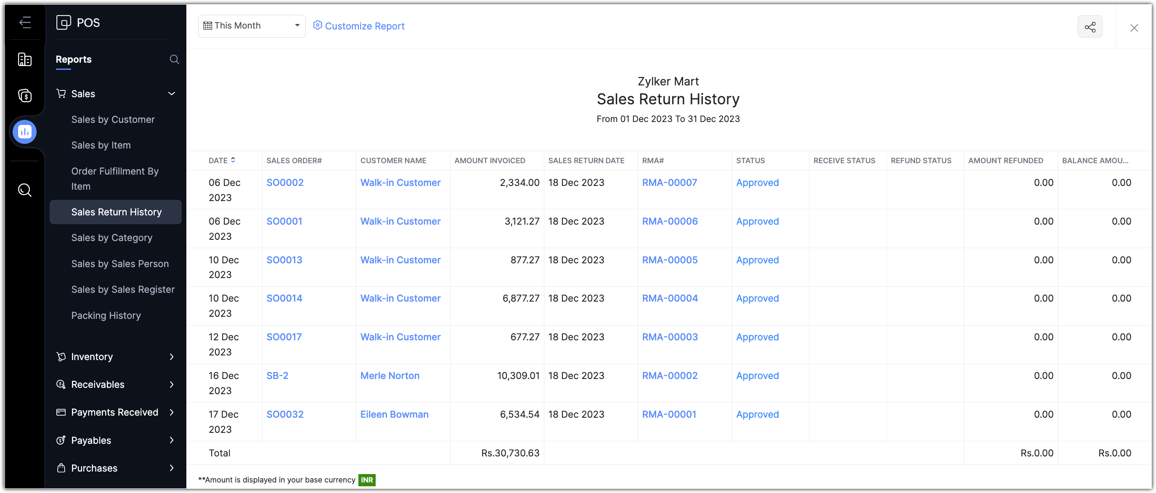This screenshot has width=1156, height=493.
Task: Click the magnifier icon in left rail
Action: click(25, 190)
